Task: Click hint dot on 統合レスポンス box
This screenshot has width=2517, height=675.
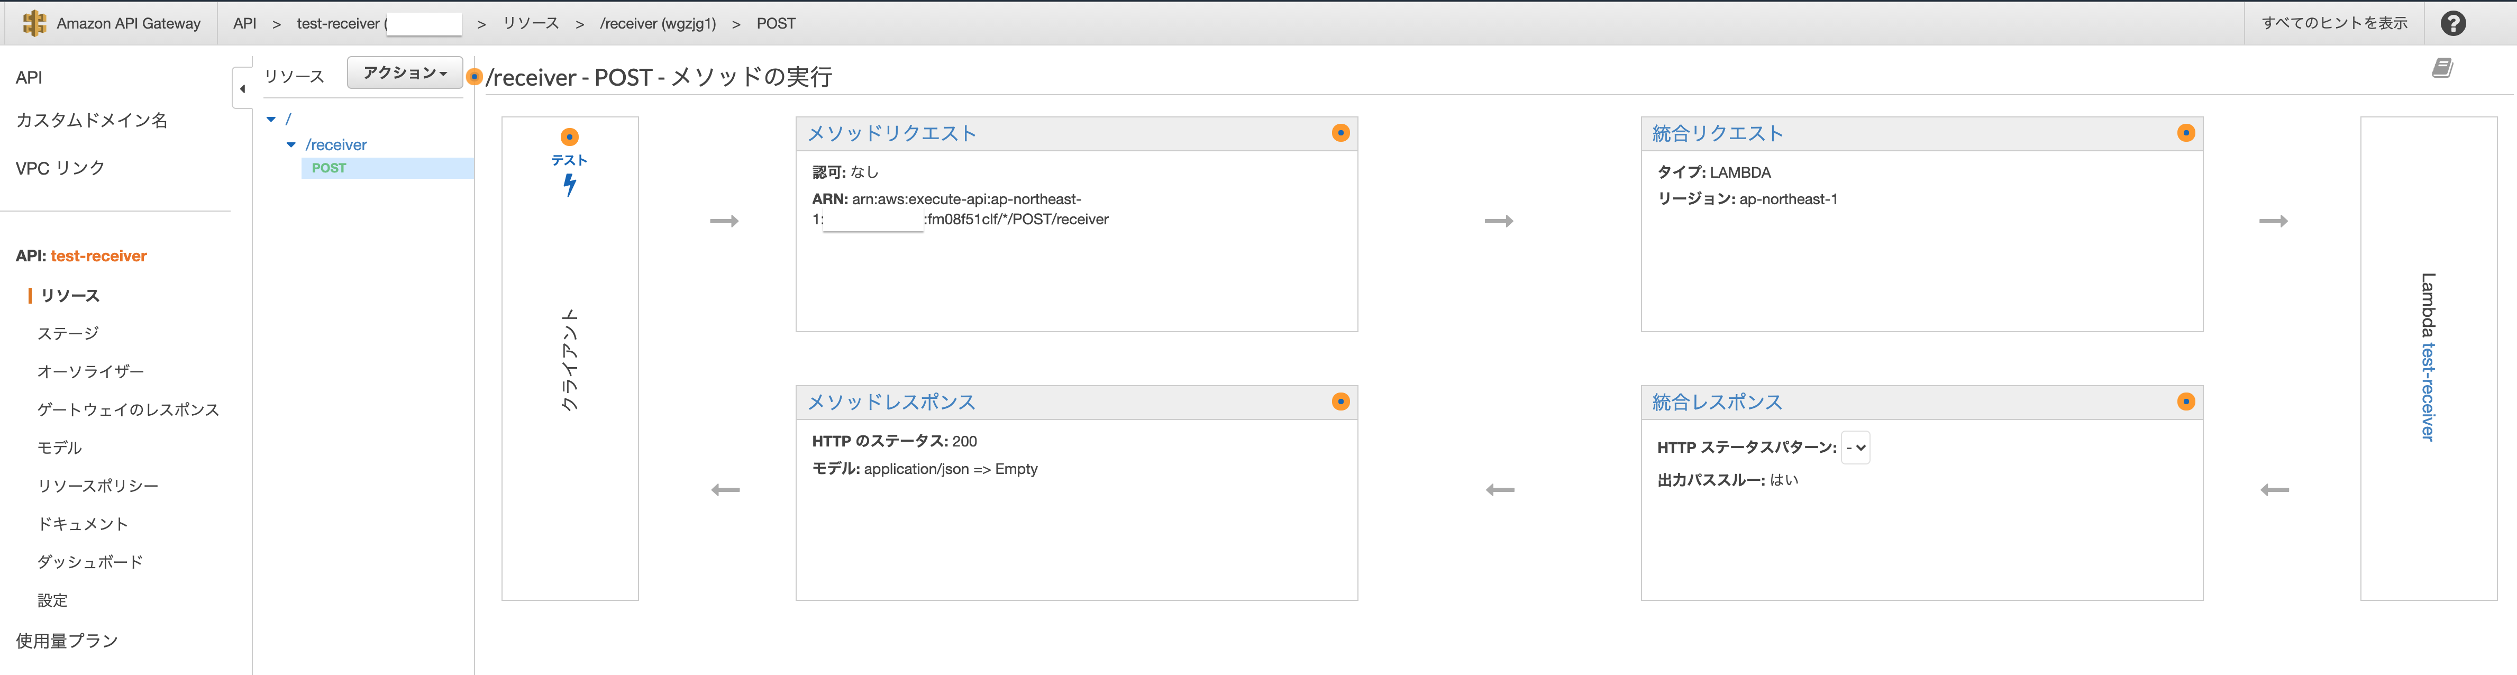Action: [x=2186, y=402]
